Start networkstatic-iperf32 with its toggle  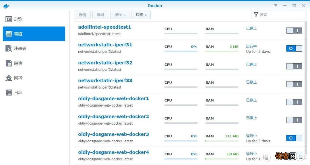[x=294, y=66]
